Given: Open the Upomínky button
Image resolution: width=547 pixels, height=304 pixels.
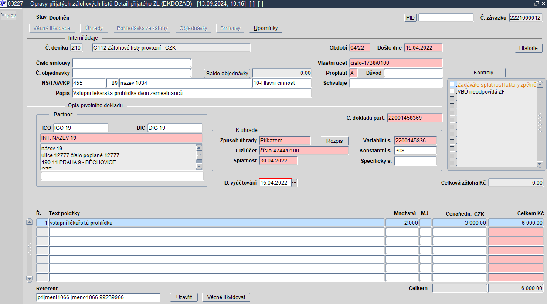Looking at the screenshot, I should (266, 28).
